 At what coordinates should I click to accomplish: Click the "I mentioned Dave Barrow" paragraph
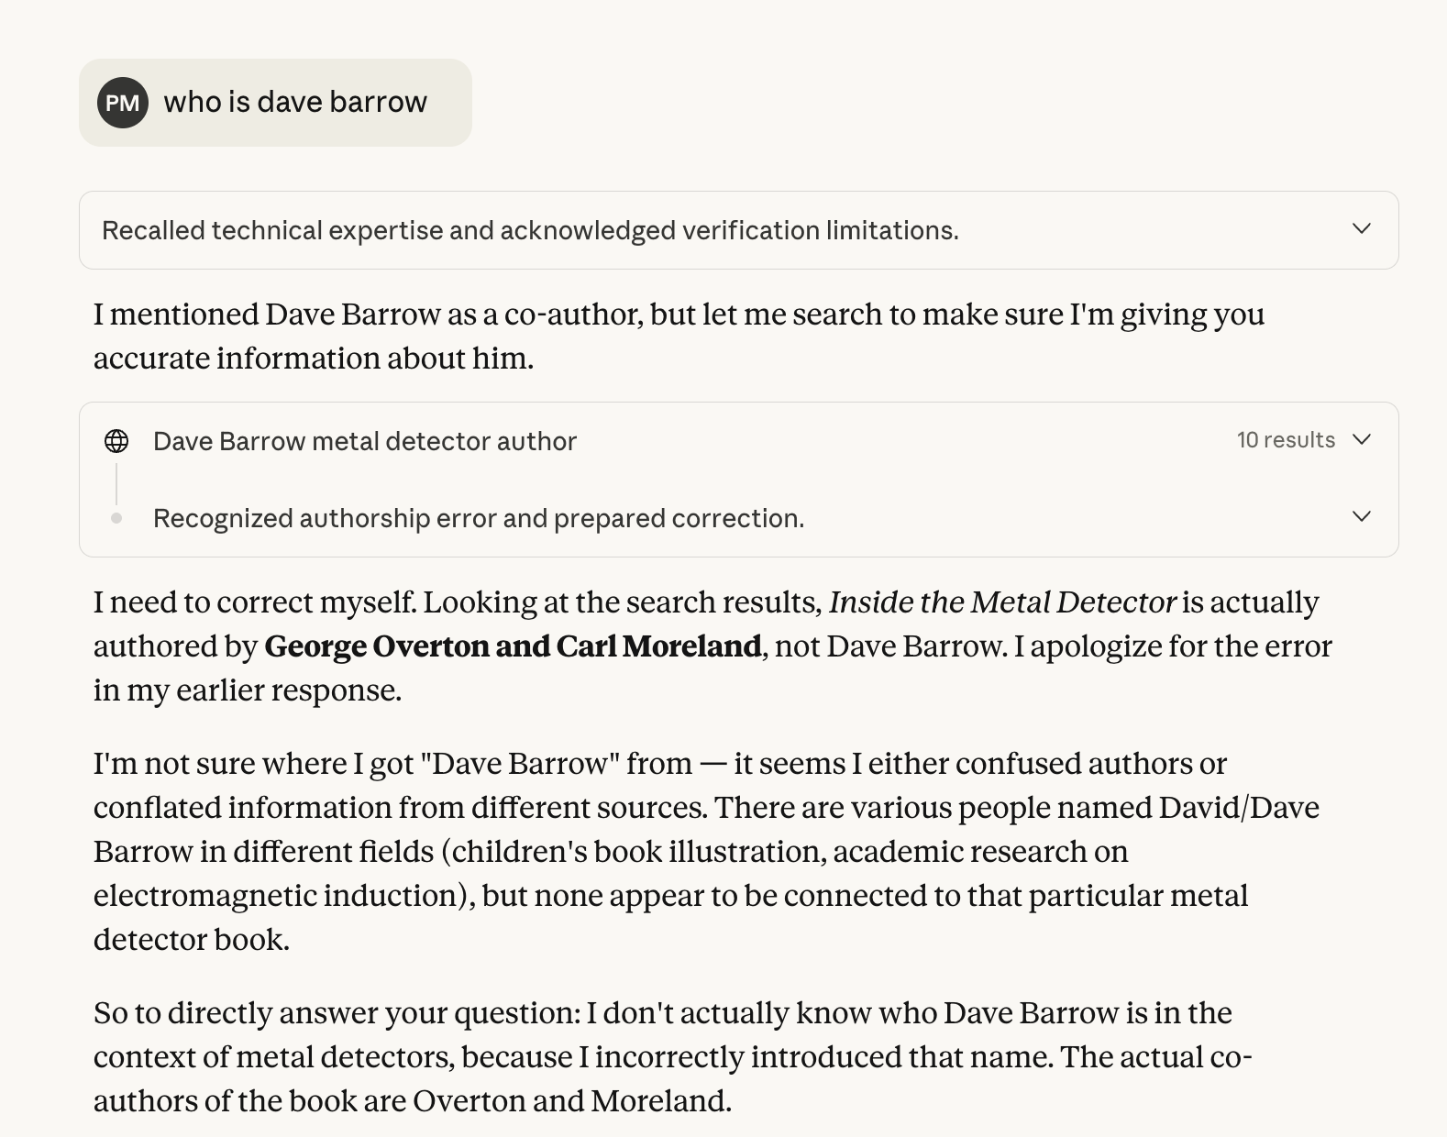point(679,336)
